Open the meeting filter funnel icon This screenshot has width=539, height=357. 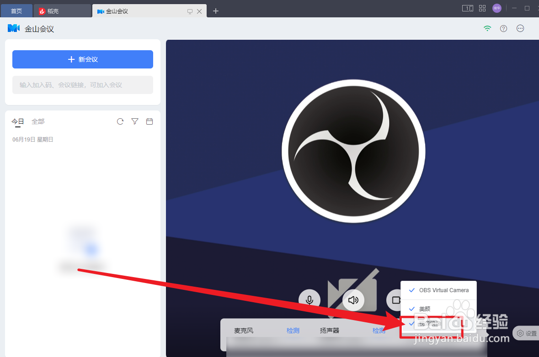pyautogui.click(x=135, y=121)
